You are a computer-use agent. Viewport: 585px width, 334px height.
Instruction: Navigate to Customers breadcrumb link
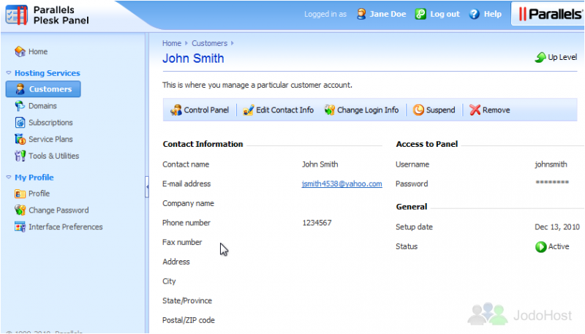209,43
